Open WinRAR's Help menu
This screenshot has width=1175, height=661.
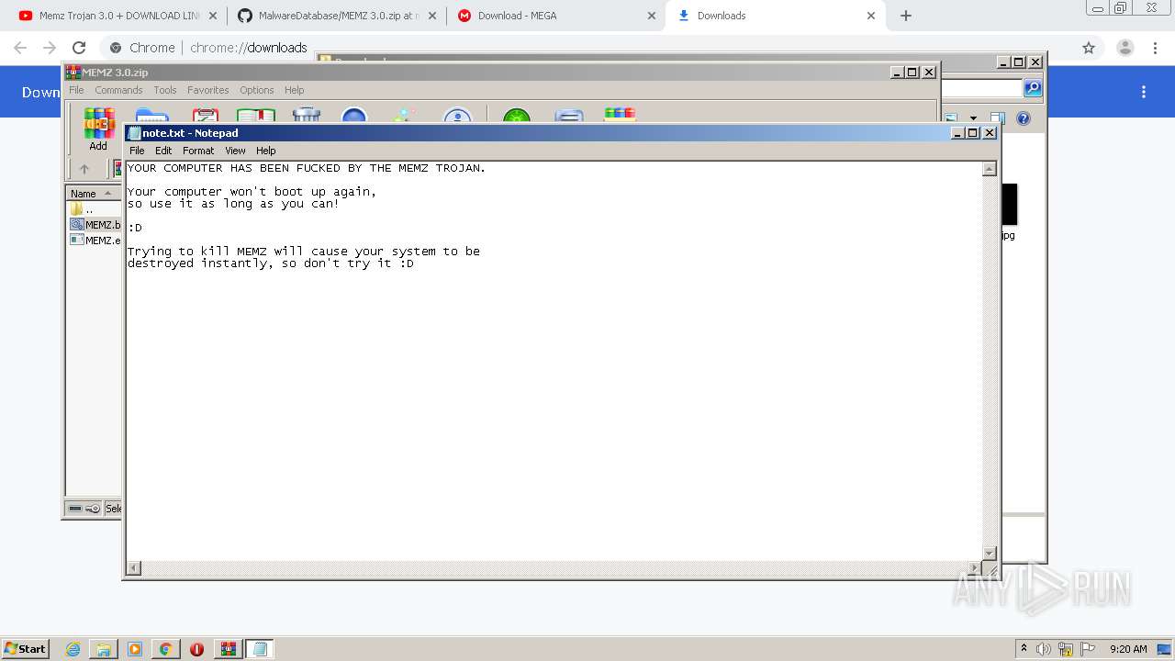(294, 90)
